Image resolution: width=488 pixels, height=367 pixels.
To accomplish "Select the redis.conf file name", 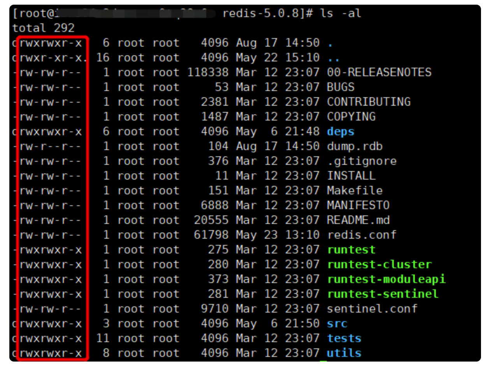I will pos(362,235).
